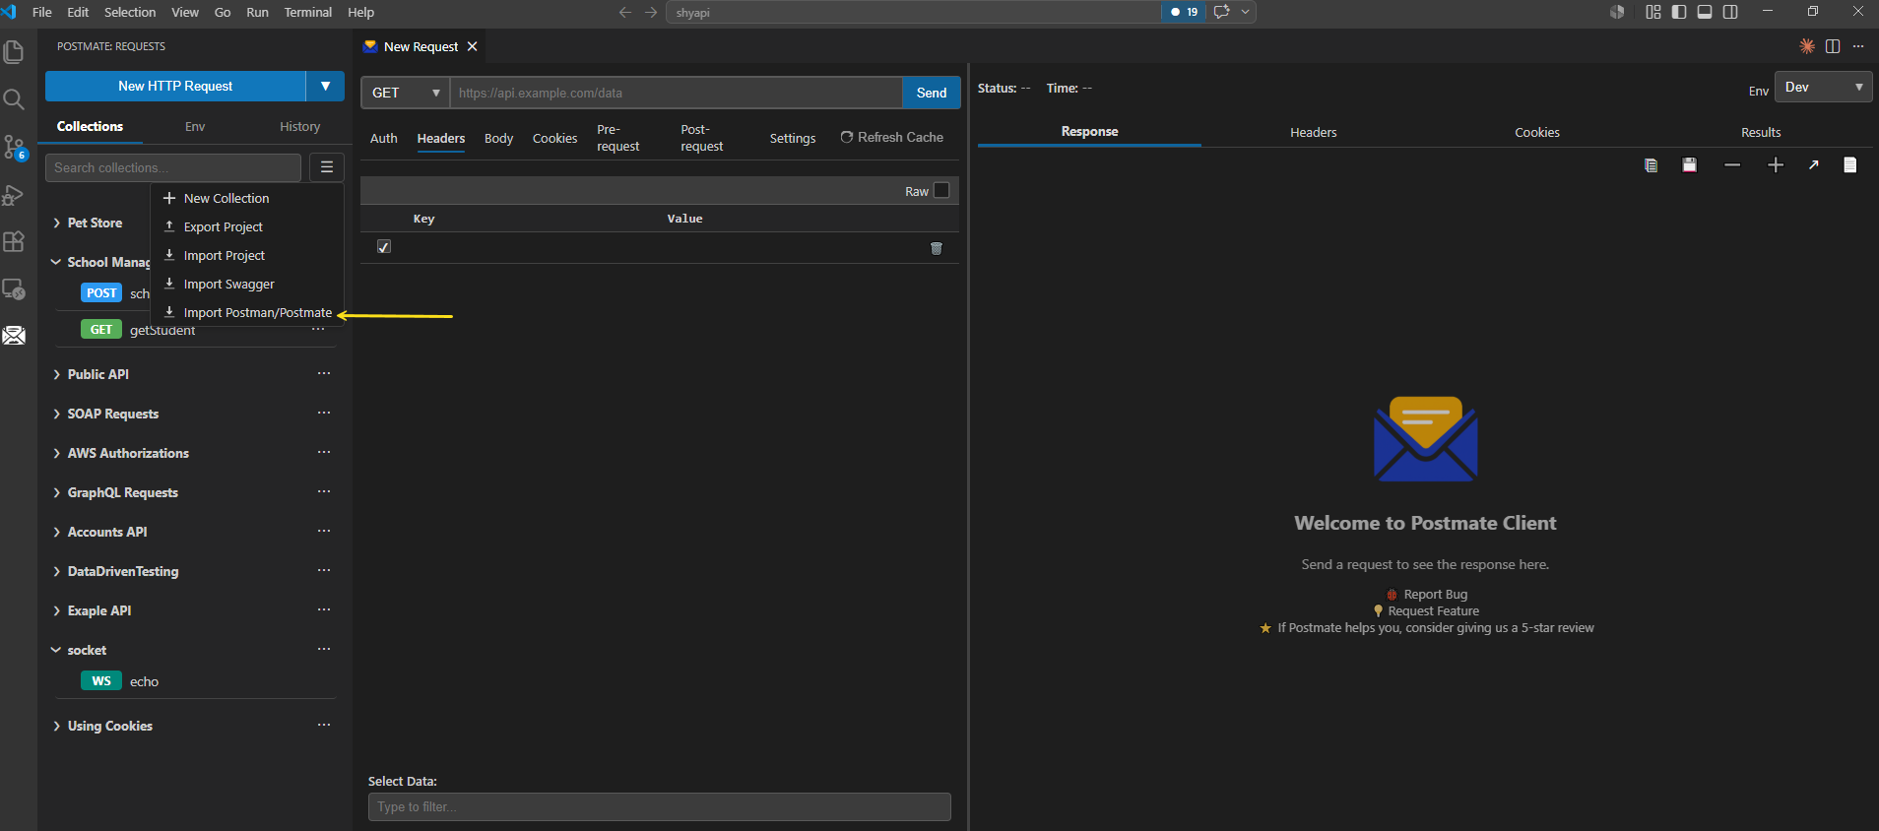Image resolution: width=1879 pixels, height=831 pixels.
Task: Click the minus icon in the response toolbar
Action: 1732,165
